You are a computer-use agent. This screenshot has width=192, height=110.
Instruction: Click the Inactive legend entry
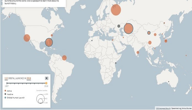click(10, 94)
